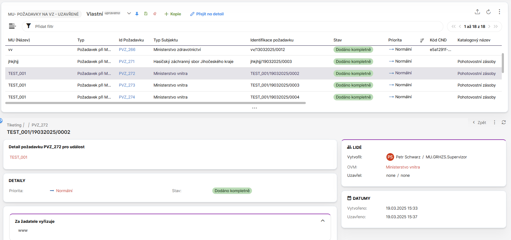
Task: Select the MU- POŽADAVKY NA VZ - UZAVŘENÉ tab
Action: [43, 14]
